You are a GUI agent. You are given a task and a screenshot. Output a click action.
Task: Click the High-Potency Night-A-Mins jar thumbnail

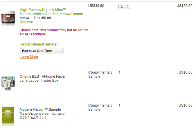pyautogui.click(x=8, y=19)
